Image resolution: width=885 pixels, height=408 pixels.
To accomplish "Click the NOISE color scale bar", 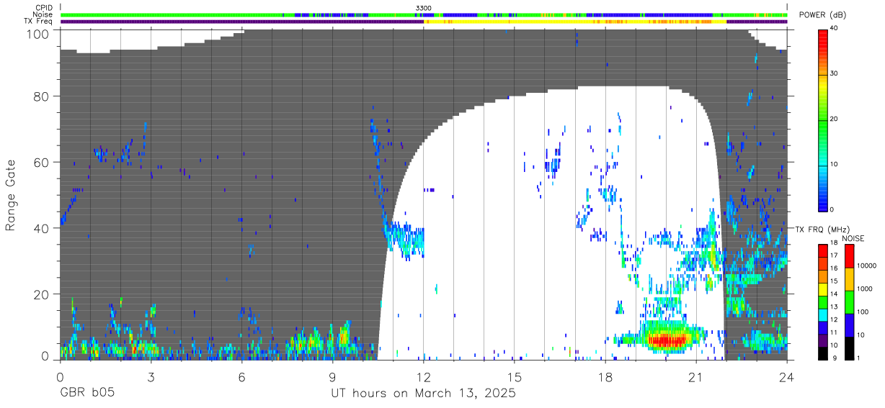I will pos(849,301).
